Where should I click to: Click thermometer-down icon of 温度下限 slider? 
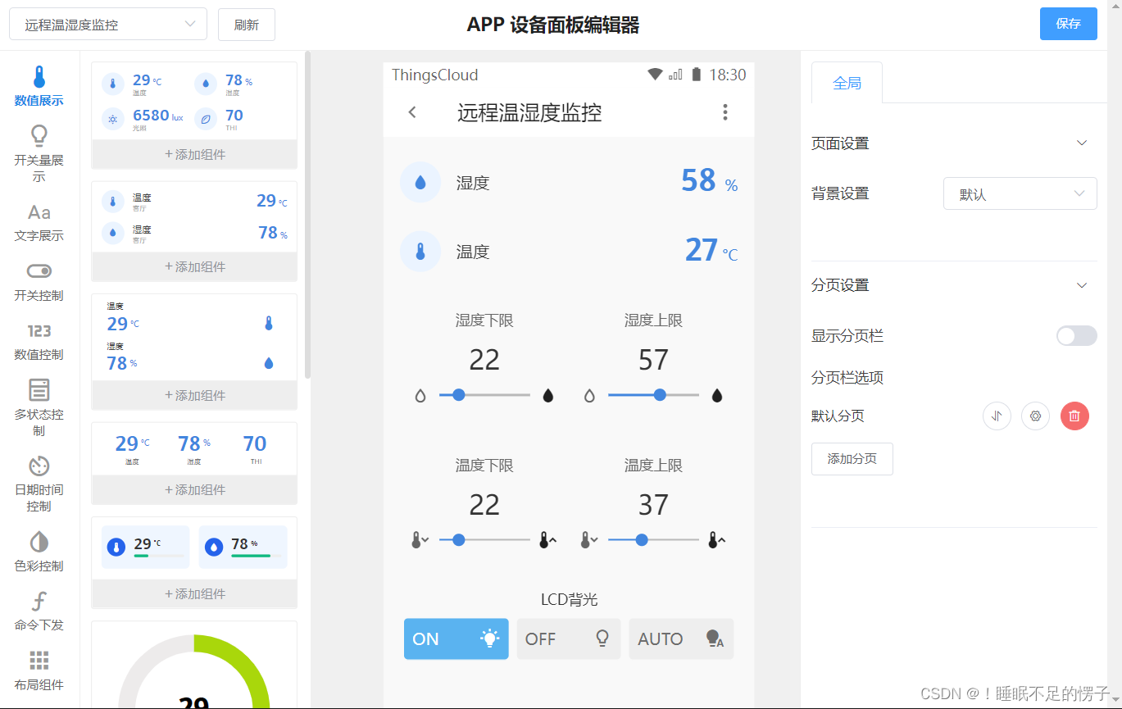pos(420,540)
